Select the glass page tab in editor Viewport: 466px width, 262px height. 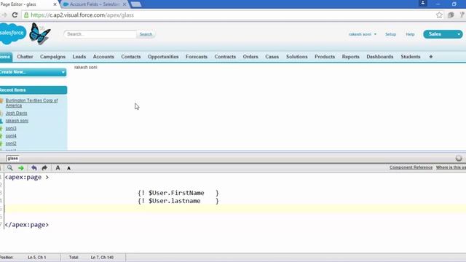point(12,159)
